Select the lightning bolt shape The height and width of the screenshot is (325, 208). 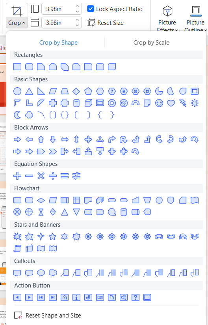coord(182,103)
